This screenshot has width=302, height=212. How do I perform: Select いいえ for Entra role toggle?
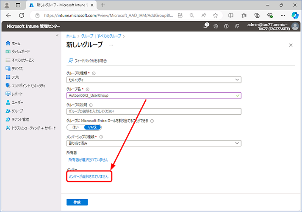pyautogui.click(x=92, y=127)
